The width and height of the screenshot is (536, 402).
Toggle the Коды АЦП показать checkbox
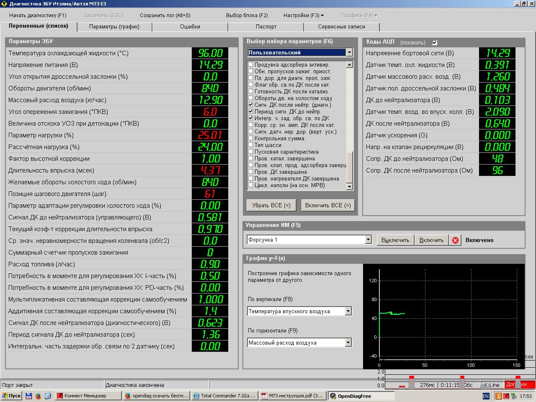tap(435, 42)
